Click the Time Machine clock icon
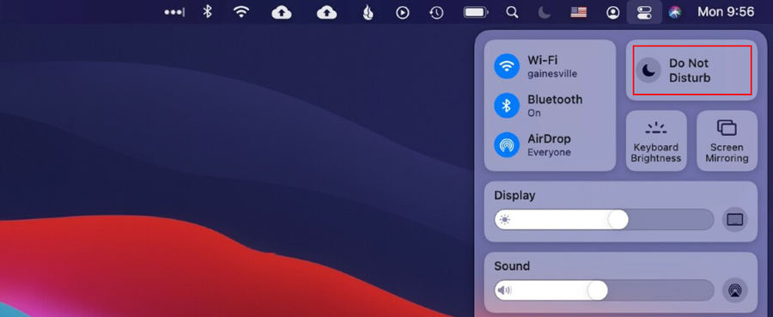 point(436,12)
